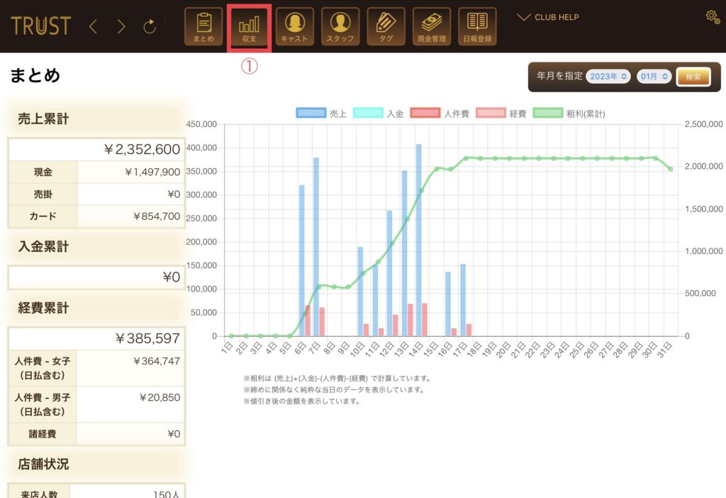Open the スタッフ staff icon

340,26
